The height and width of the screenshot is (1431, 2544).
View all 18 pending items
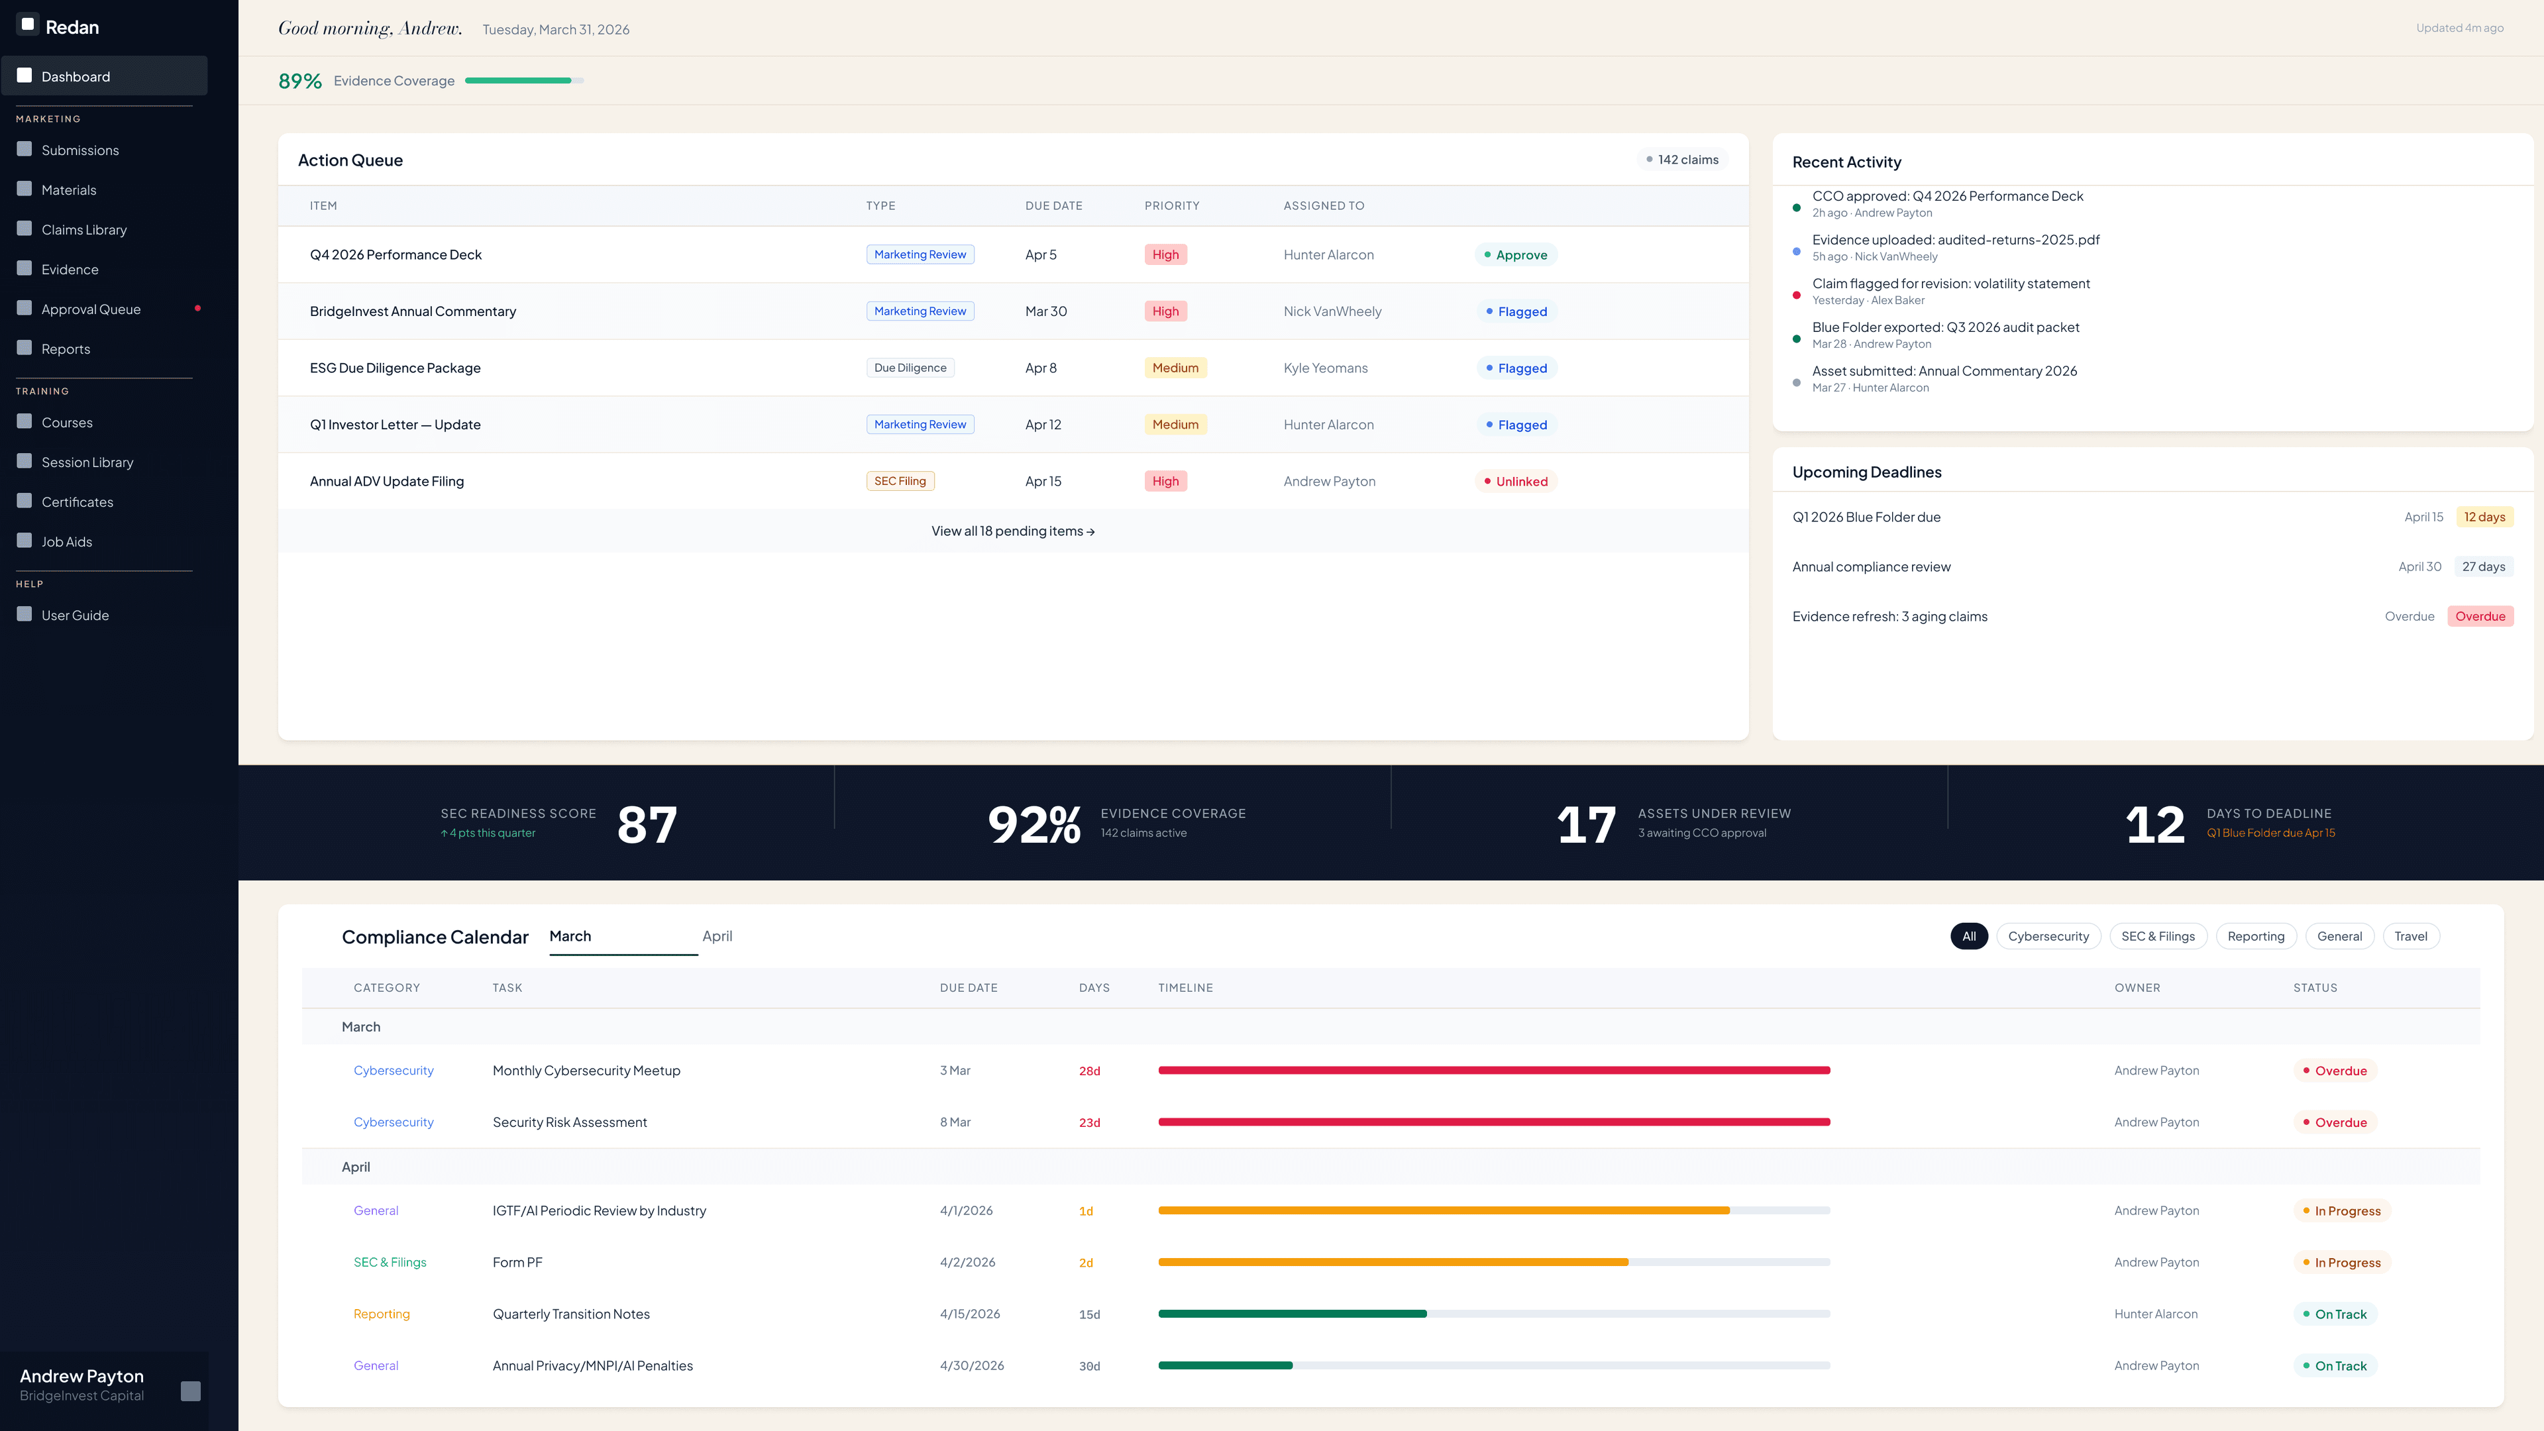pos(1011,530)
